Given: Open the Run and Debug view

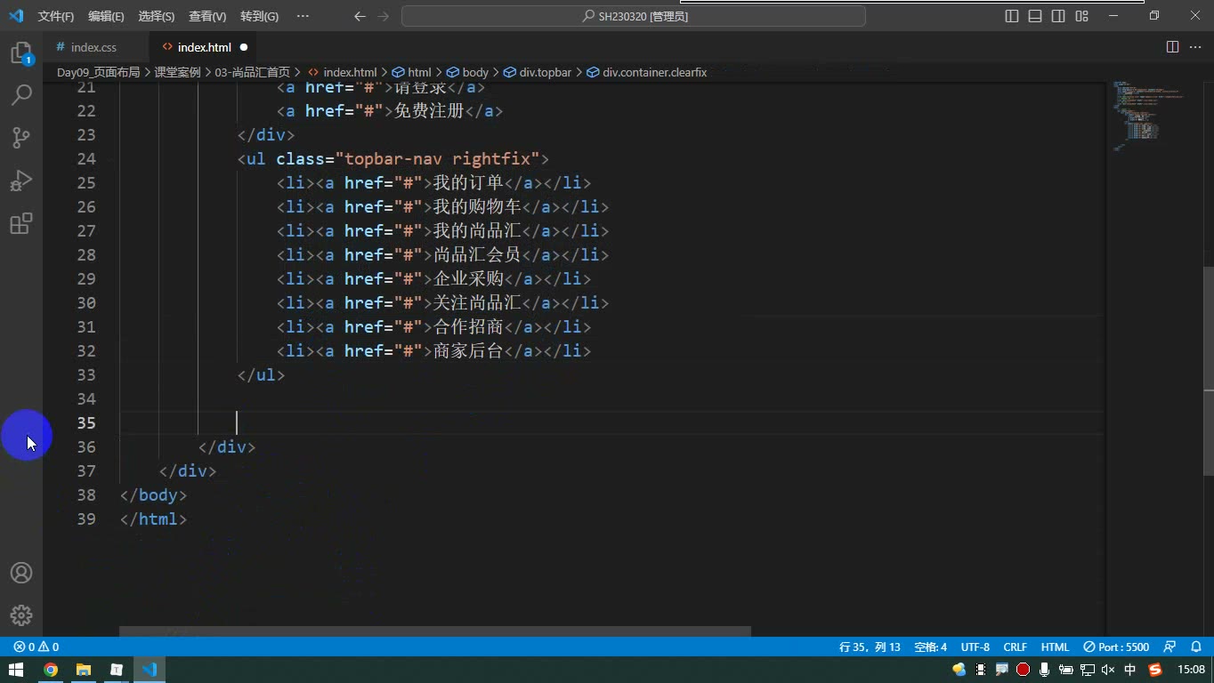Looking at the screenshot, I should pos(21,181).
